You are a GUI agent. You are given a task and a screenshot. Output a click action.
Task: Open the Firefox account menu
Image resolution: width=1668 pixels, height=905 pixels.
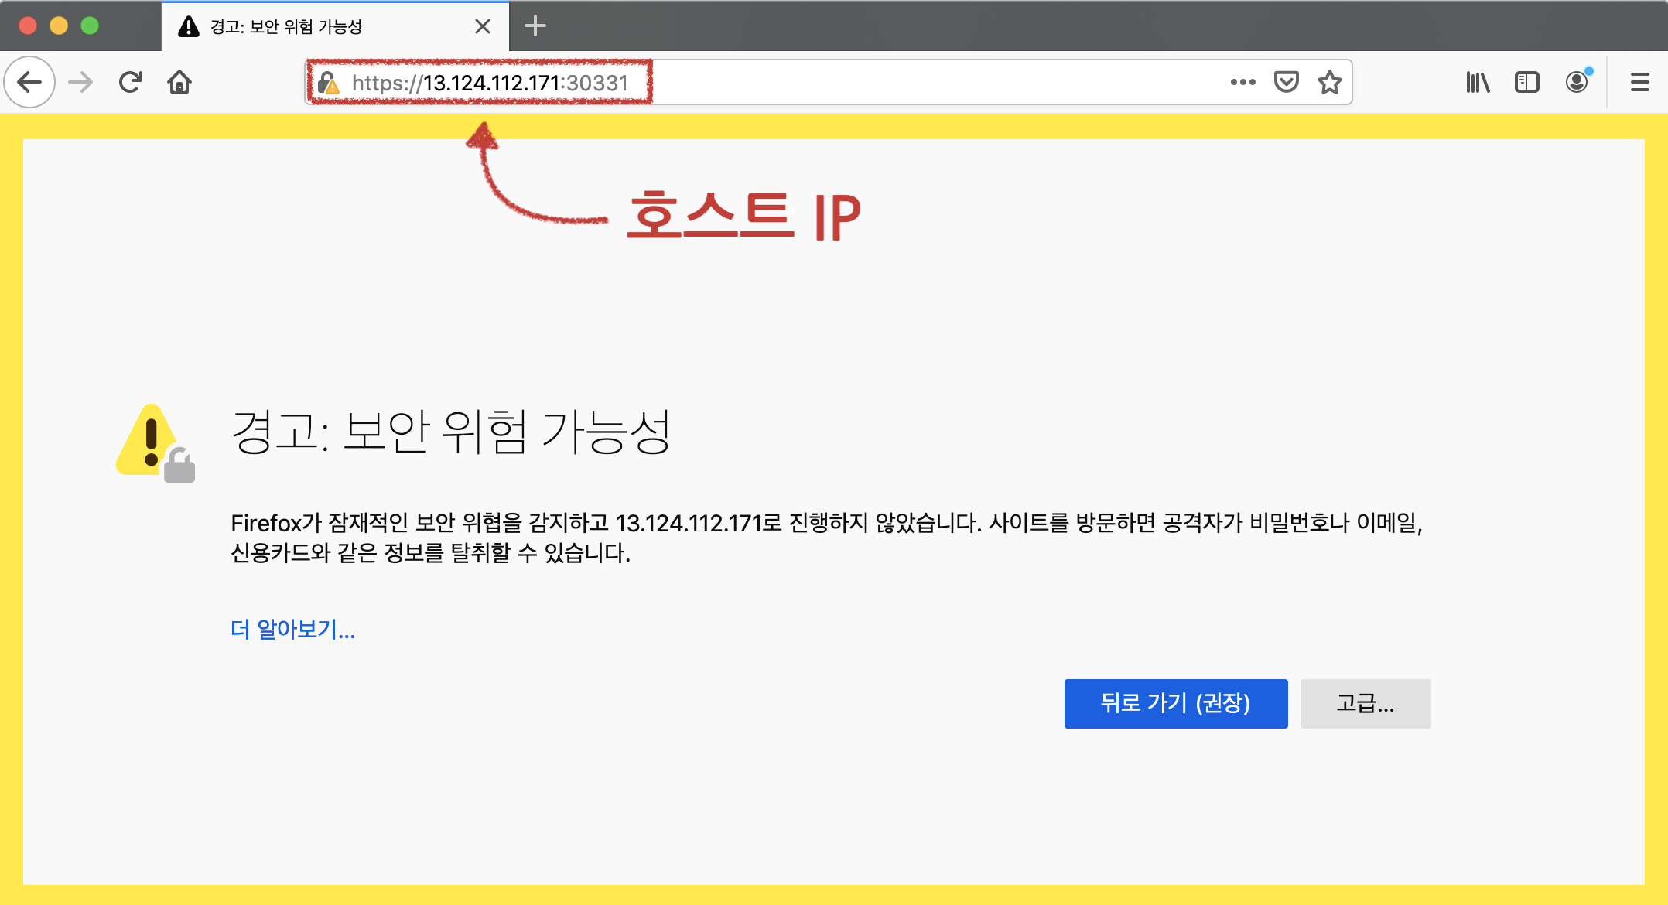(1576, 82)
